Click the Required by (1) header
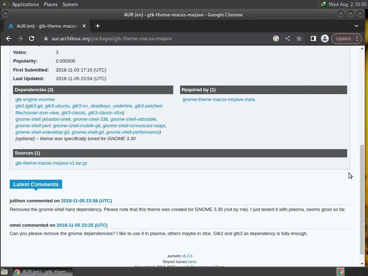This screenshot has width=368, height=276. coord(263,89)
